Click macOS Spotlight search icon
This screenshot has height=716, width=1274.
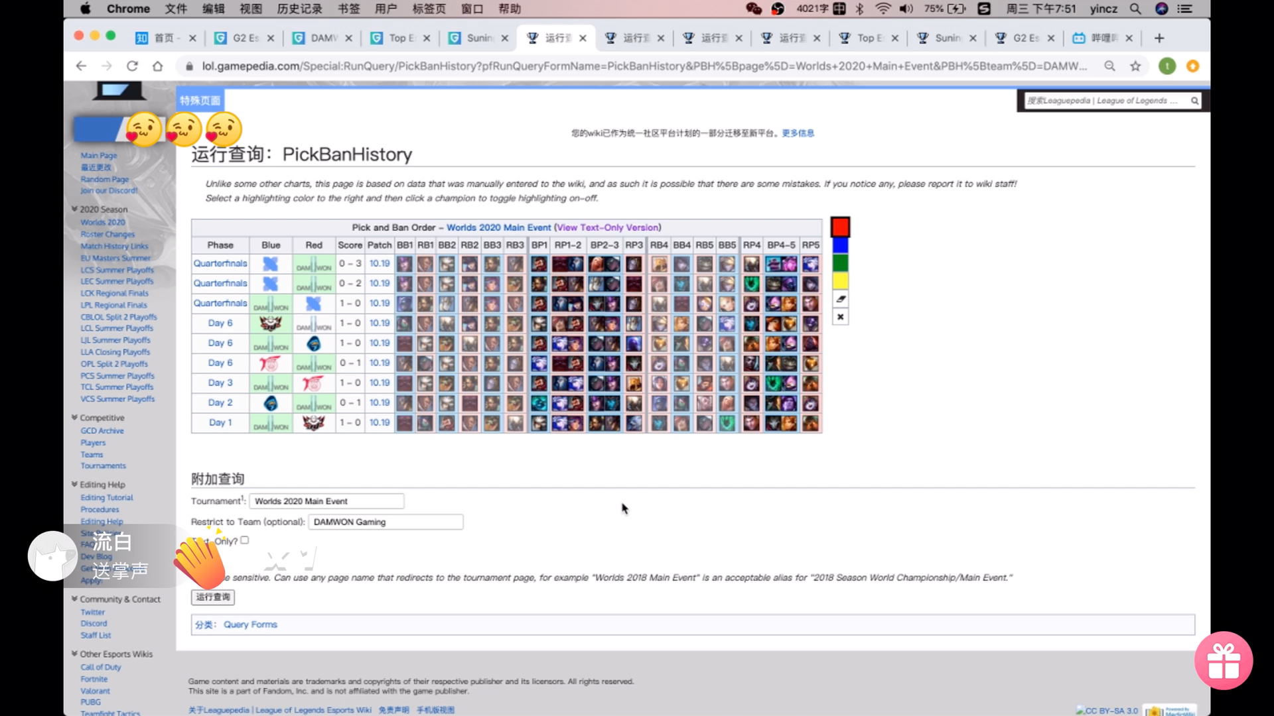[1135, 9]
